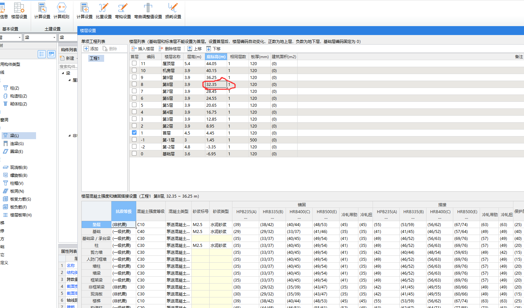Click the 插入楼层 toolbar button
This screenshot has width=524, height=308.
[143, 49]
